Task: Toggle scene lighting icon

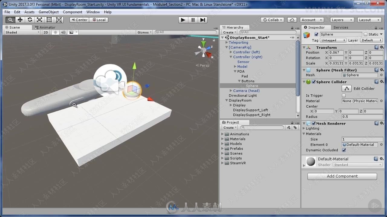Action: [55, 32]
